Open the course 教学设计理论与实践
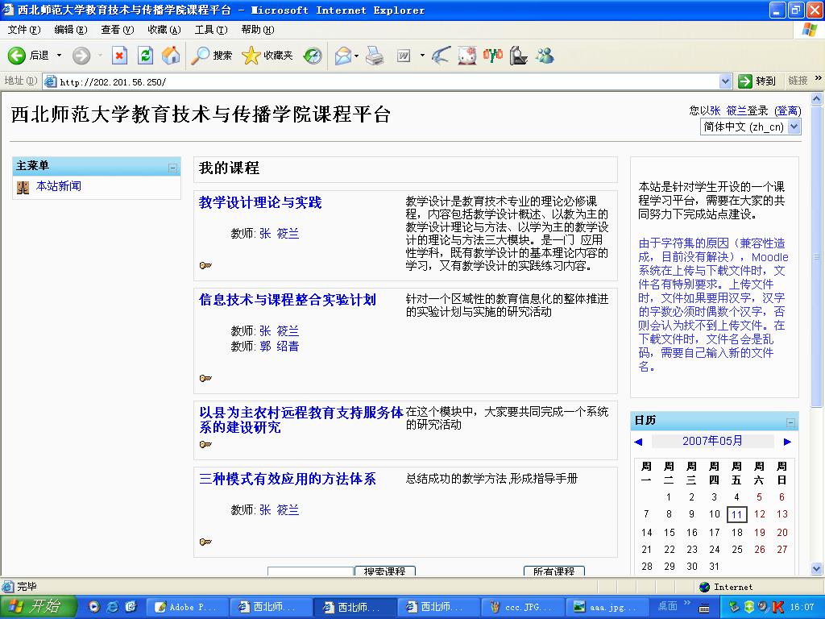Screen dimensions: 825x619 (x=260, y=202)
